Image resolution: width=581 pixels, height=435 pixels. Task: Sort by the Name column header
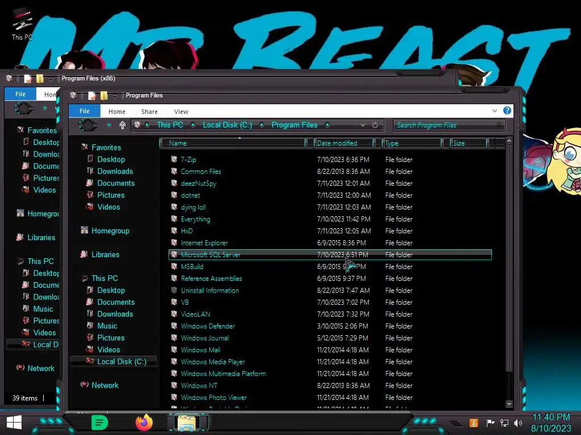[x=233, y=143]
